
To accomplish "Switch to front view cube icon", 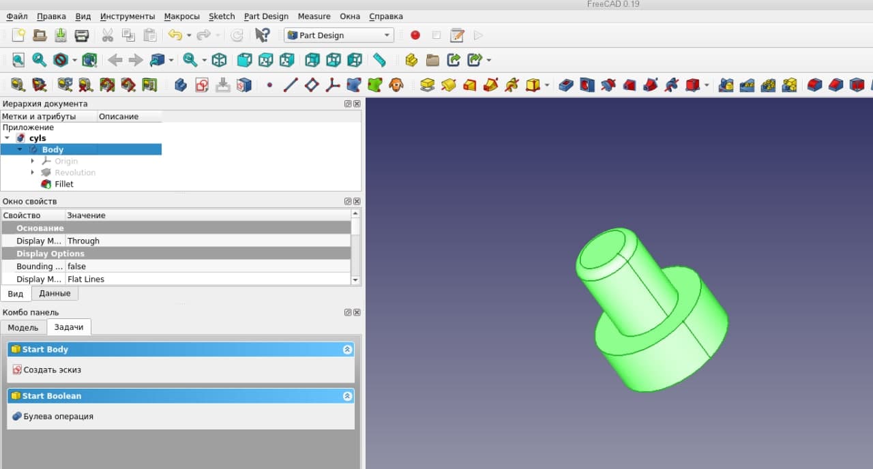I will pos(244,60).
